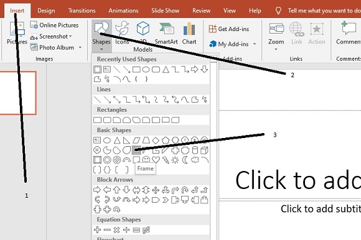The image size is (361, 240).
Task: Select the Diamond in Basic Shapes
Action: [x=156, y=141]
